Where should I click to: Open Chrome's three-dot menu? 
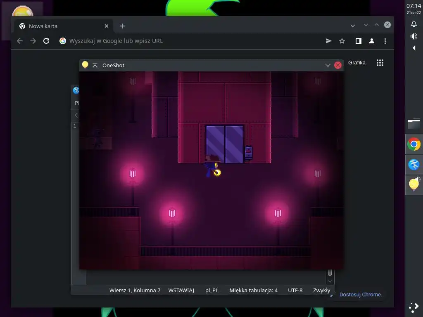pos(385,41)
